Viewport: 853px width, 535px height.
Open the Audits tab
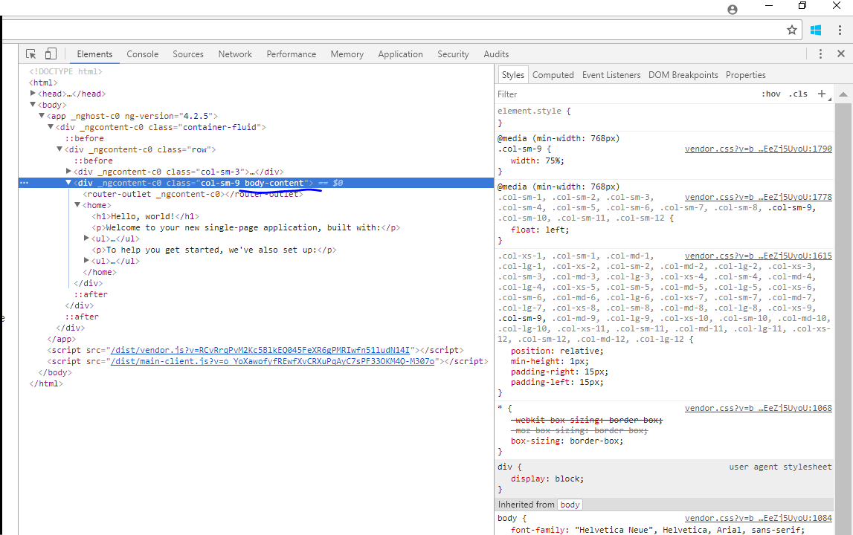[x=496, y=53]
